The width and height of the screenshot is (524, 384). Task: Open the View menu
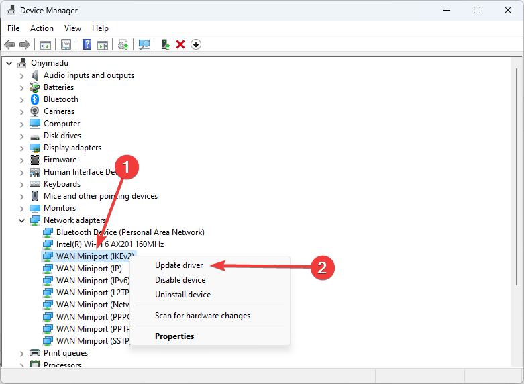72,28
